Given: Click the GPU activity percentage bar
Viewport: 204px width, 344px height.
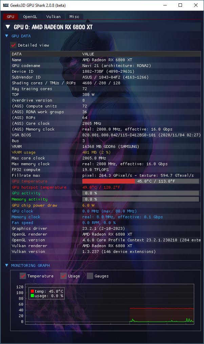Looking at the screenshot, I should click(x=141, y=193).
